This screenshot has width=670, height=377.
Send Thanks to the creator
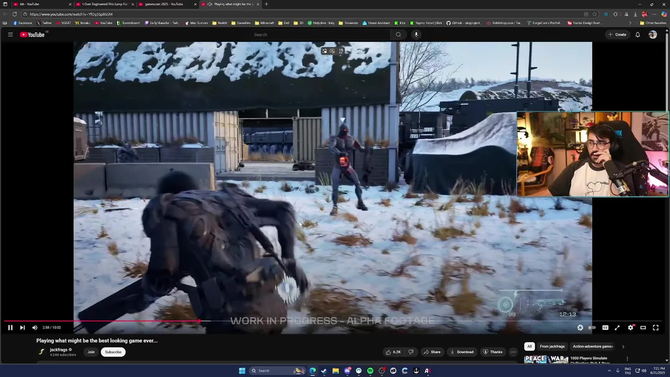(x=493, y=352)
